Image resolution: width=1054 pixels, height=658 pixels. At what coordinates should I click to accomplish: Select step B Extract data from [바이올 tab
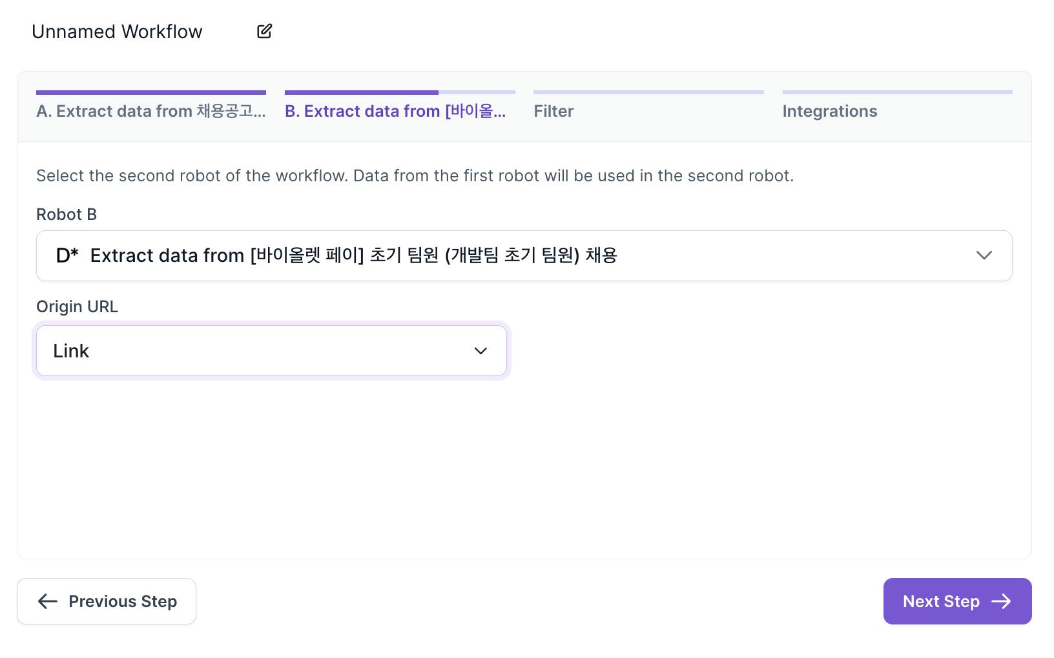click(x=400, y=106)
